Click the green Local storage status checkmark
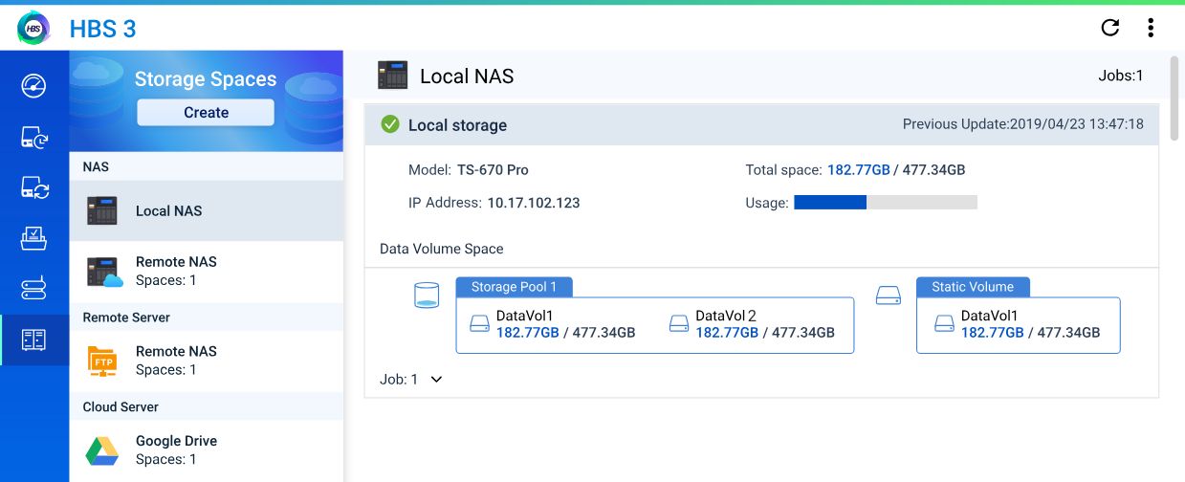The width and height of the screenshot is (1185, 482). 390,124
